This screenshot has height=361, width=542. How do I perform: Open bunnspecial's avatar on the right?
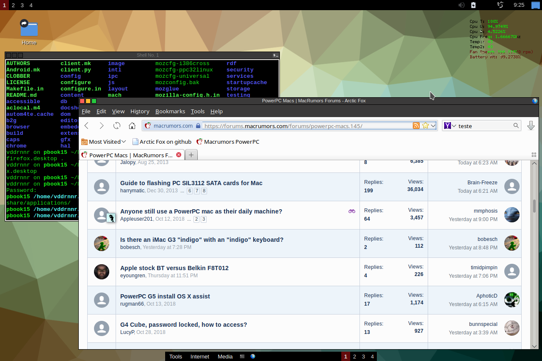[512, 328]
